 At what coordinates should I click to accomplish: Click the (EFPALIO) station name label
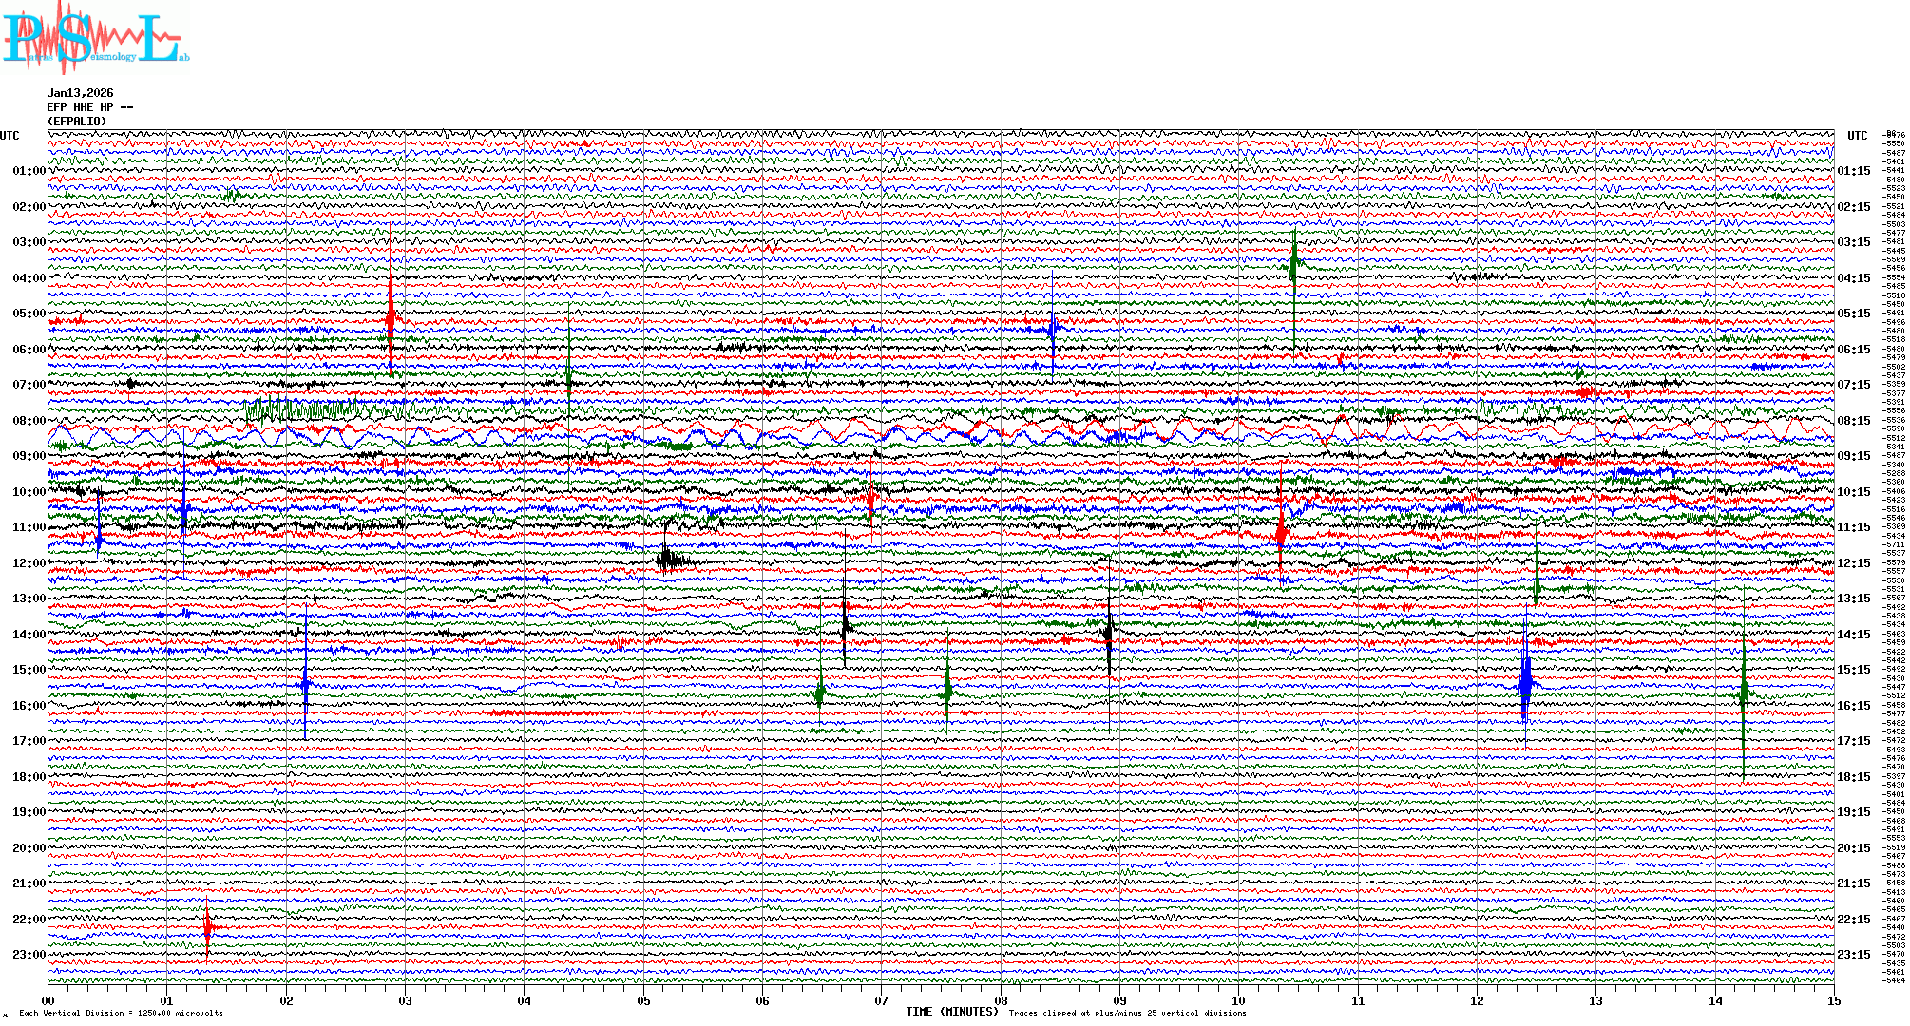[77, 122]
